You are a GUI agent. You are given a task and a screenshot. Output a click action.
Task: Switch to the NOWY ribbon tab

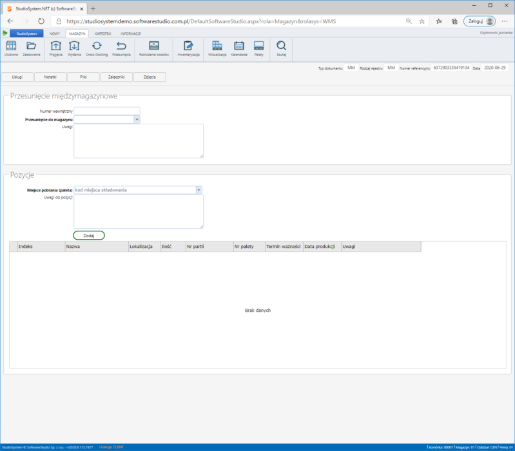point(55,34)
